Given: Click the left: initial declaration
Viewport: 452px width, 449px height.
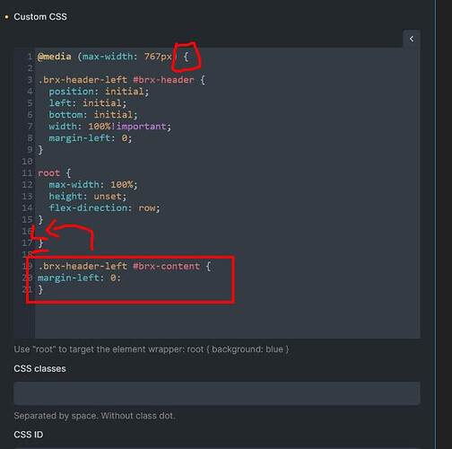Looking at the screenshot, I should (x=88, y=103).
